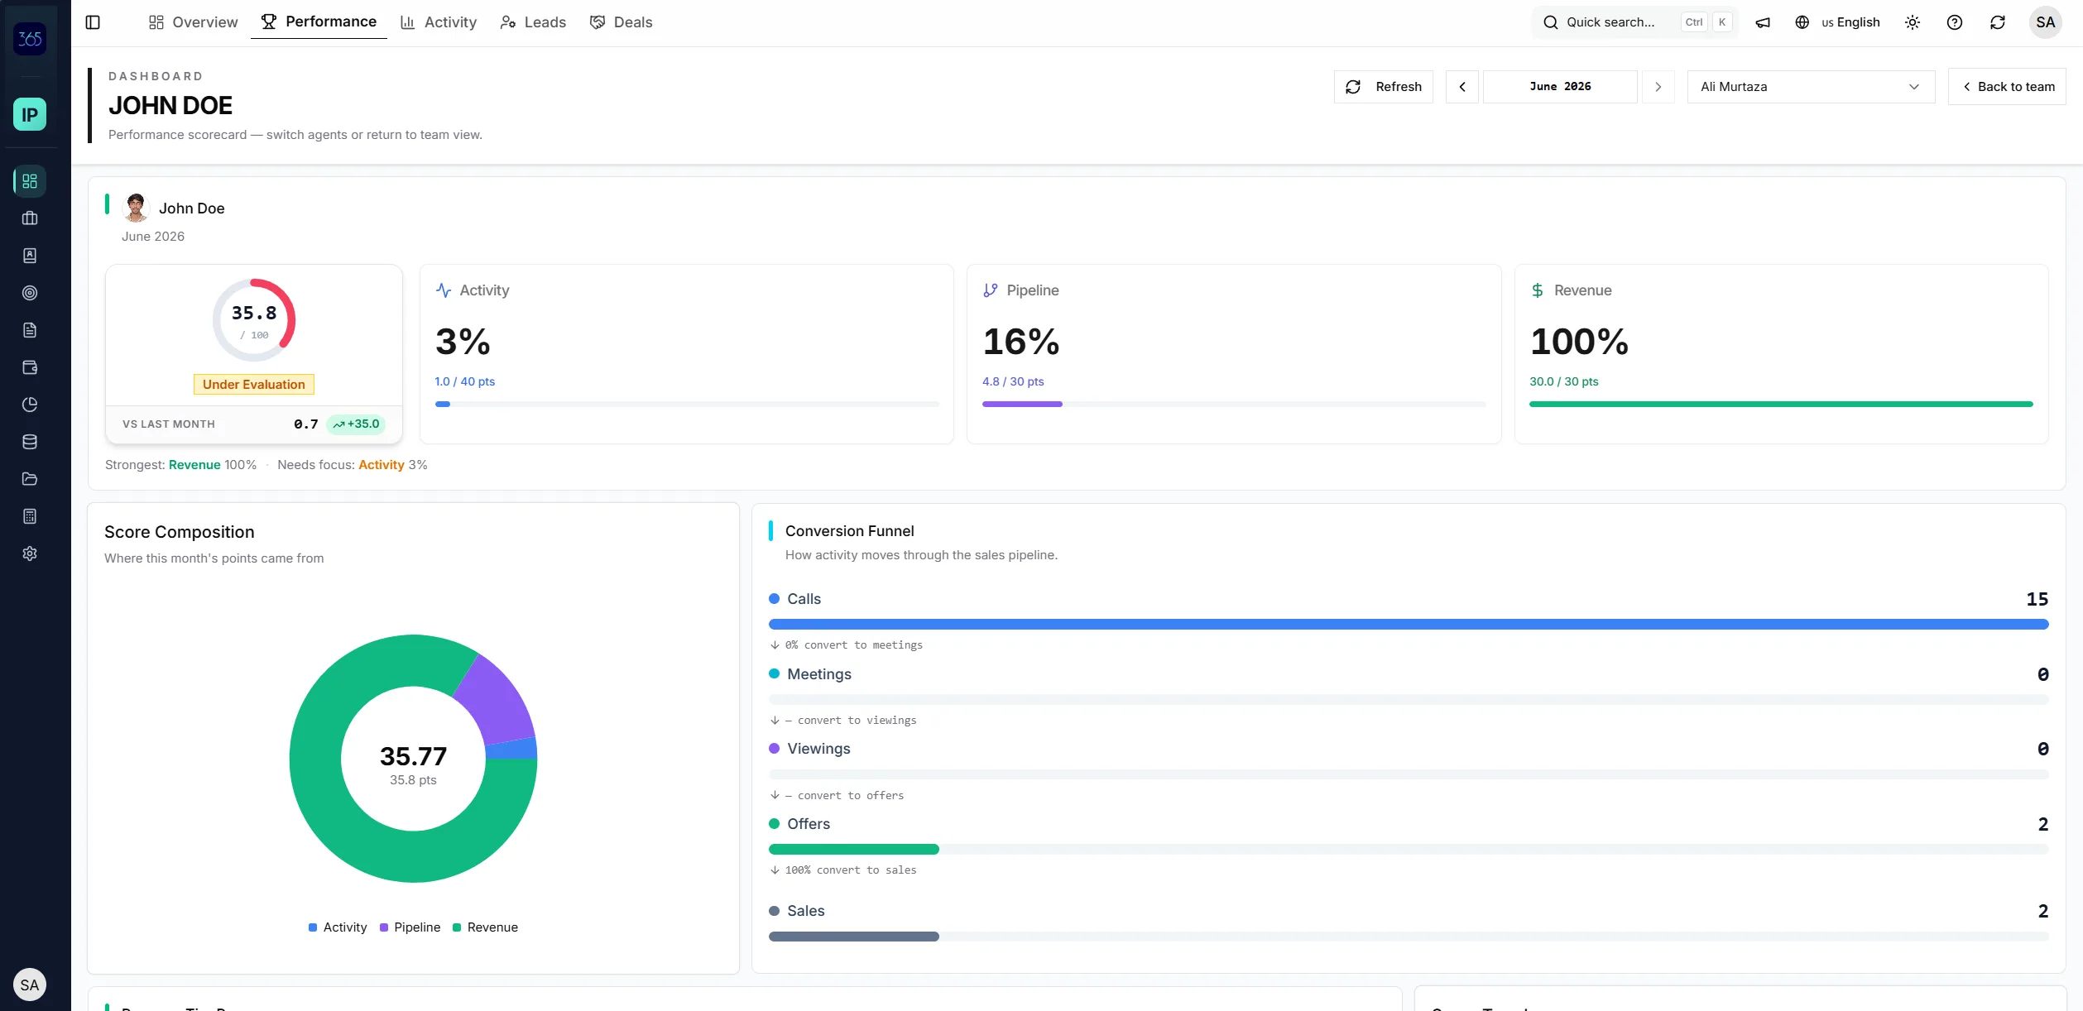
Task: Open the Deals tab
Action: [x=622, y=22]
